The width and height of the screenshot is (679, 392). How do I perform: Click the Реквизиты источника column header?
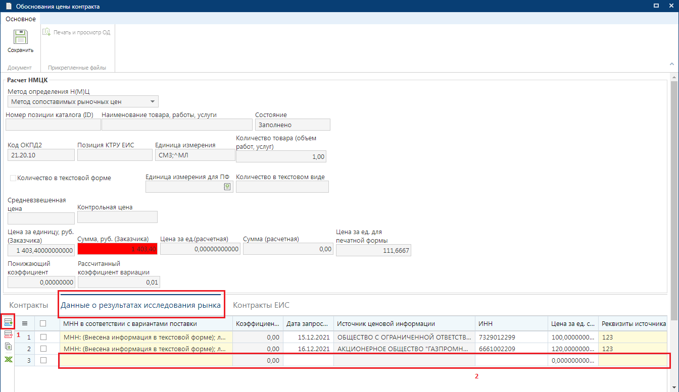634,323
